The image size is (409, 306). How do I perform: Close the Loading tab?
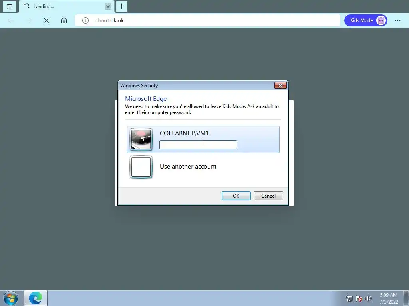coord(108,6)
